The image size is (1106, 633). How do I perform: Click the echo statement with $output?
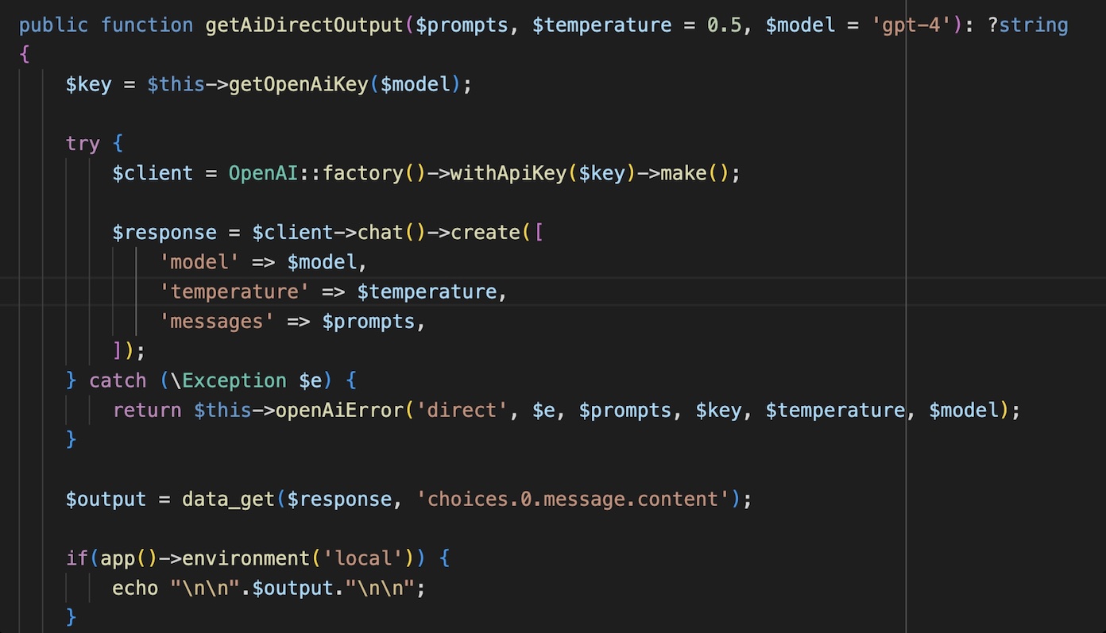(x=270, y=588)
